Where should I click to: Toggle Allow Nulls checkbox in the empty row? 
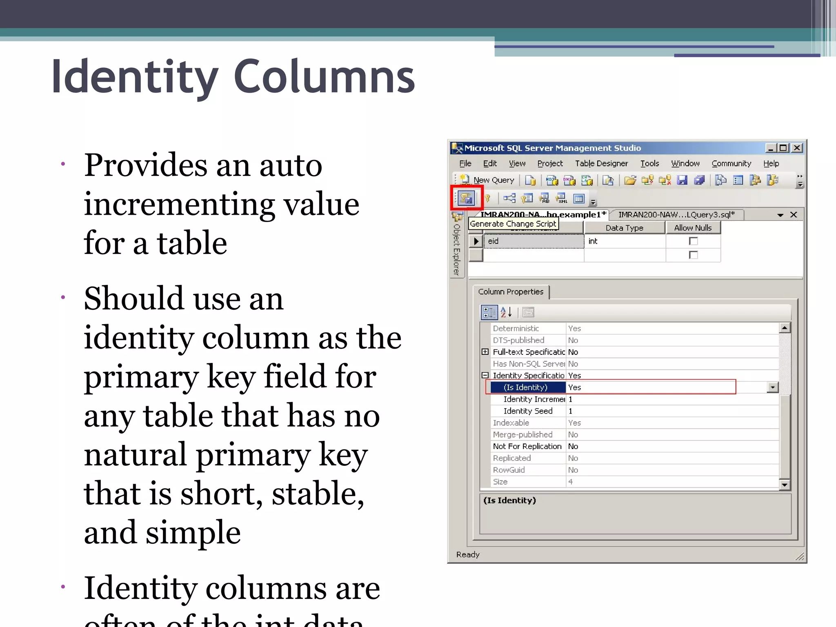click(693, 255)
